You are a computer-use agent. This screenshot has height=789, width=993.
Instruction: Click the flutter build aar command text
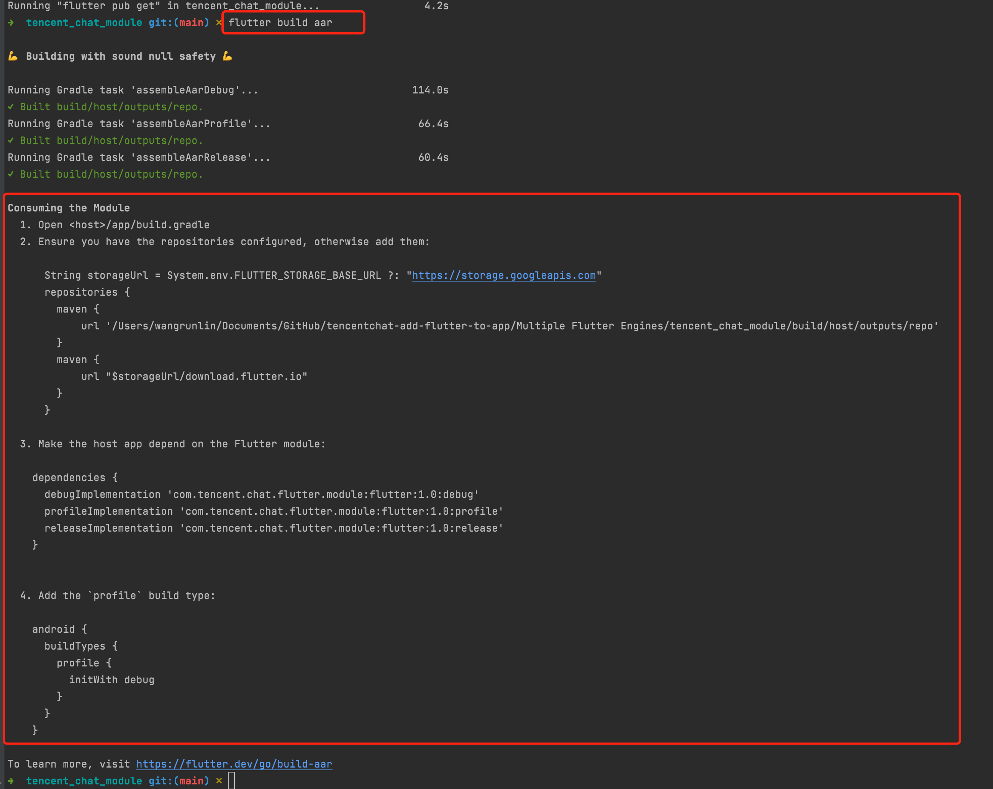tap(280, 23)
